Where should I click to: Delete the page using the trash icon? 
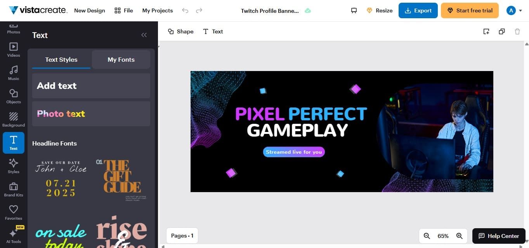pyautogui.click(x=517, y=31)
